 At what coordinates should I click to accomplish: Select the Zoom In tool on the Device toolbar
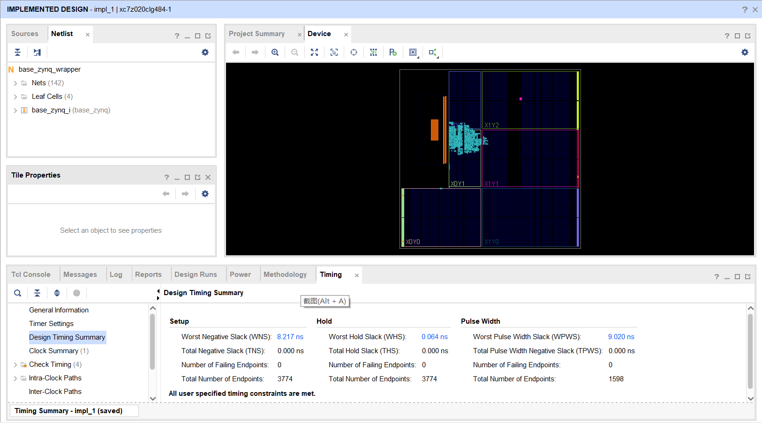(275, 52)
